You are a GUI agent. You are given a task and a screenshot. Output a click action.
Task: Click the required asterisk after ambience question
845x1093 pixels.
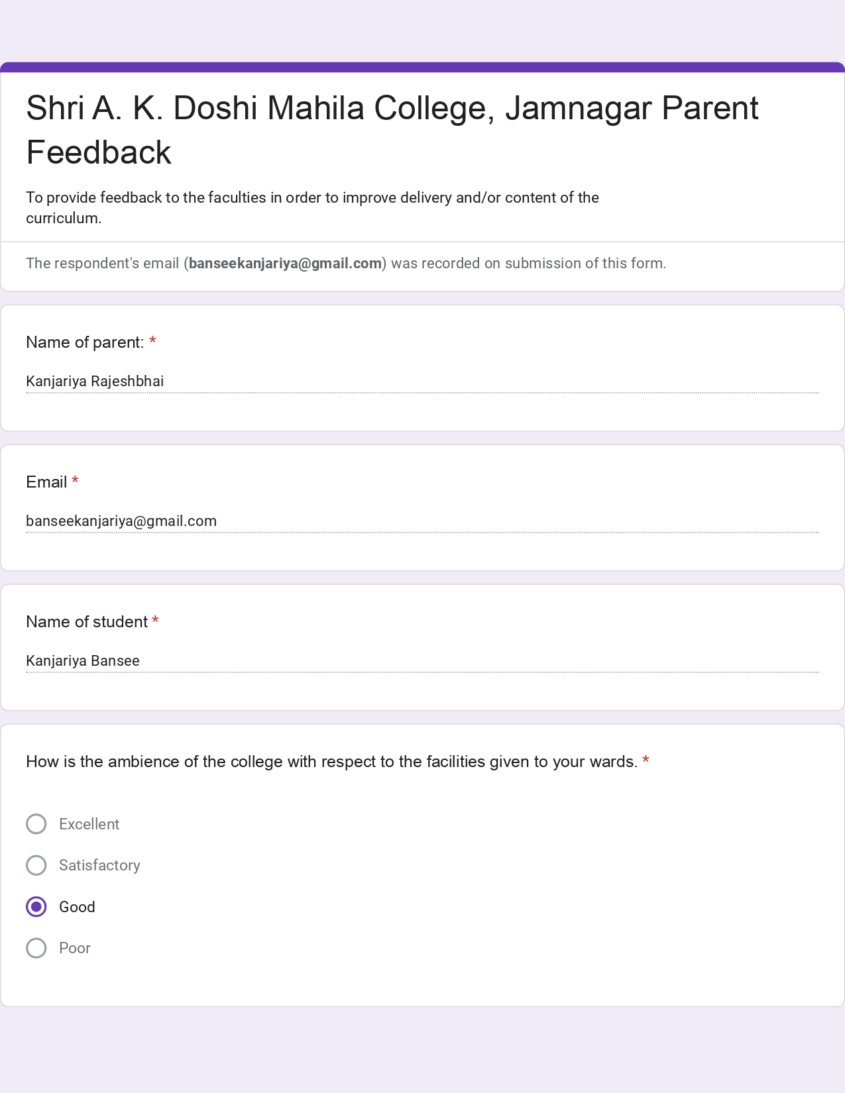click(646, 761)
